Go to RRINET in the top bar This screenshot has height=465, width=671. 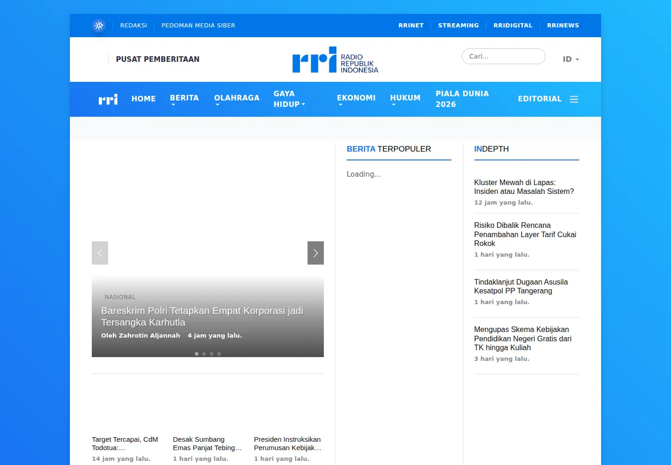coord(411,26)
